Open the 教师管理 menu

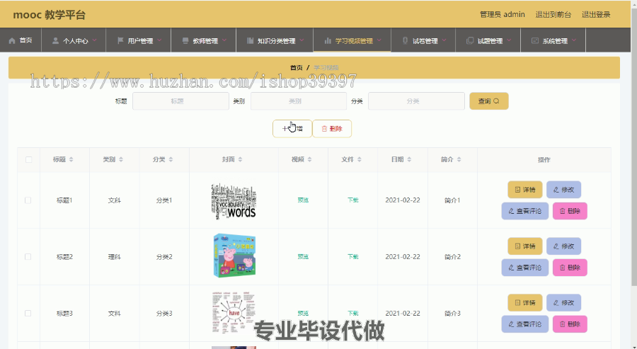204,40
